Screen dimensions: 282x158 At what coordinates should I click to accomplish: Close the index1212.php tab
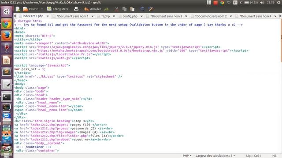(48, 16)
